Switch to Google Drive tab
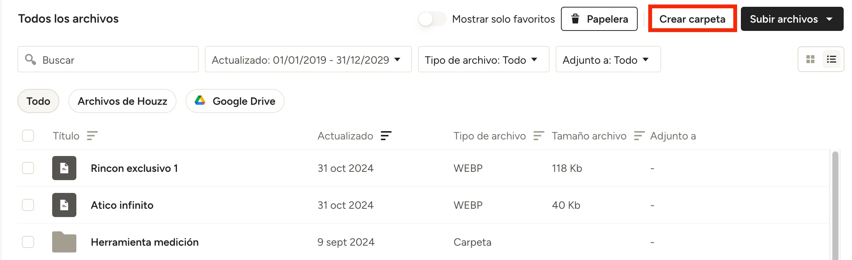 pyautogui.click(x=235, y=101)
